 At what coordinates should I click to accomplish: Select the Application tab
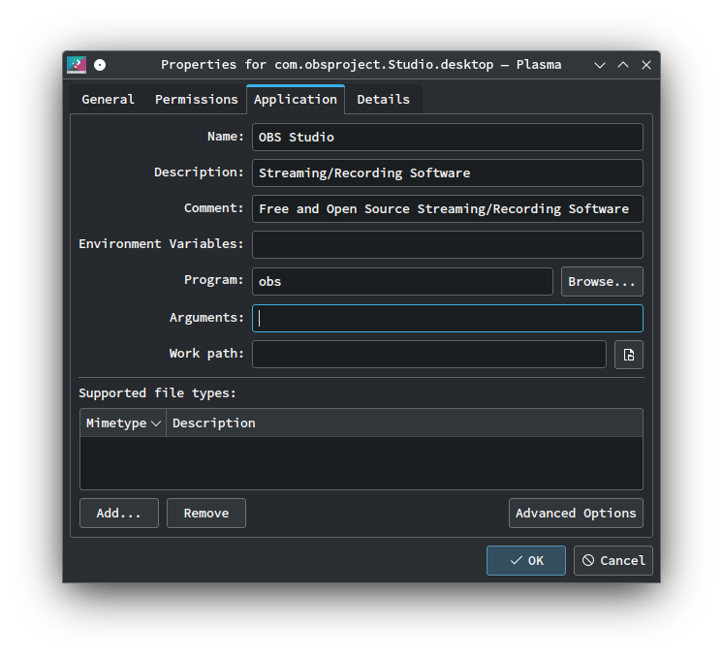coord(296,100)
